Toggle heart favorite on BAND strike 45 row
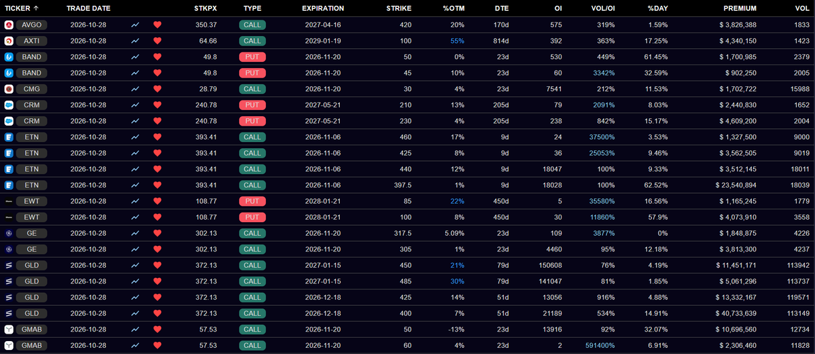 (x=158, y=73)
